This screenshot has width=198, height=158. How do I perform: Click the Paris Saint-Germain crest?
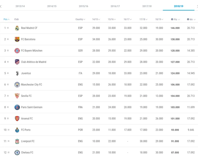click(x=17, y=107)
